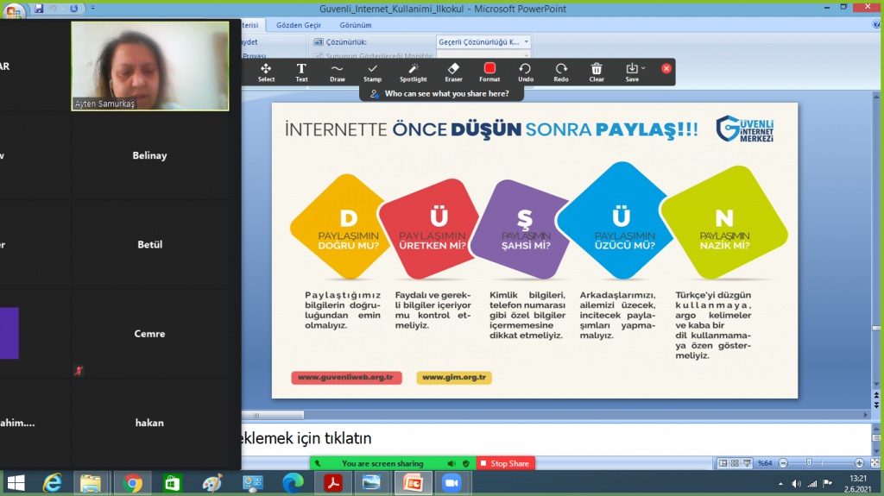884x496 pixels.
Task: Redo the last annotation
Action: coord(561,71)
